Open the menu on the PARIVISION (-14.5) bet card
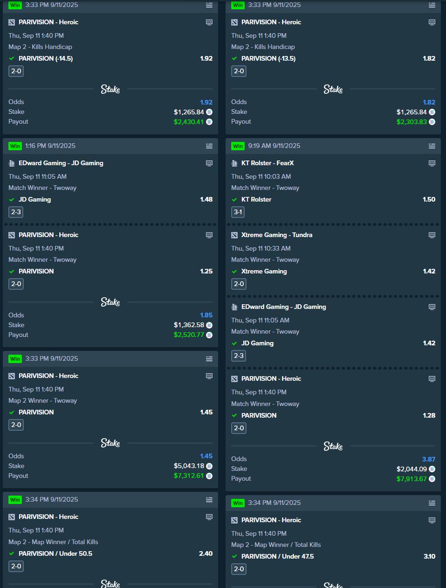Image resolution: width=446 pixels, height=588 pixels. click(x=209, y=5)
